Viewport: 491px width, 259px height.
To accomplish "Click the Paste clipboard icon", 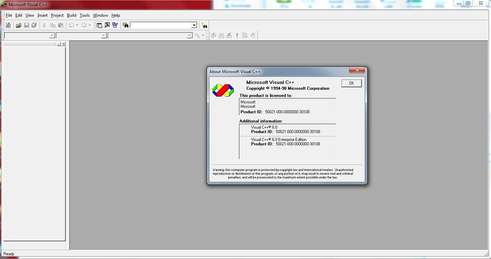I will (61, 25).
